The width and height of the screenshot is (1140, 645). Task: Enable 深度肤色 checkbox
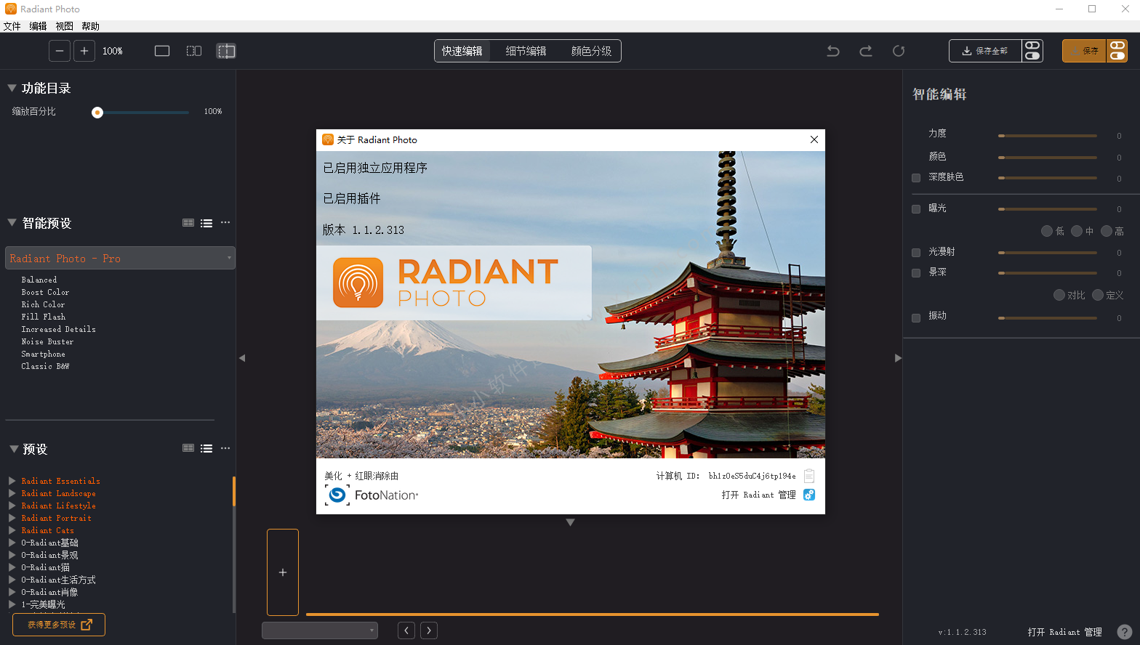(916, 178)
